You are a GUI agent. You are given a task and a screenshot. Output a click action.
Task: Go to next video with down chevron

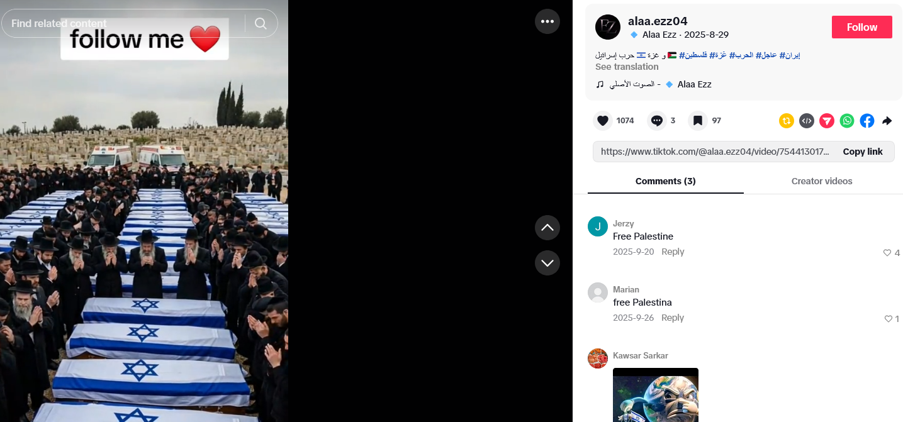tap(547, 262)
